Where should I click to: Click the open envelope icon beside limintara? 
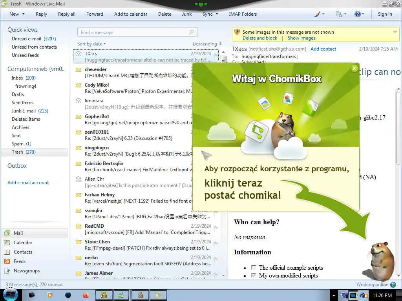[x=79, y=101]
